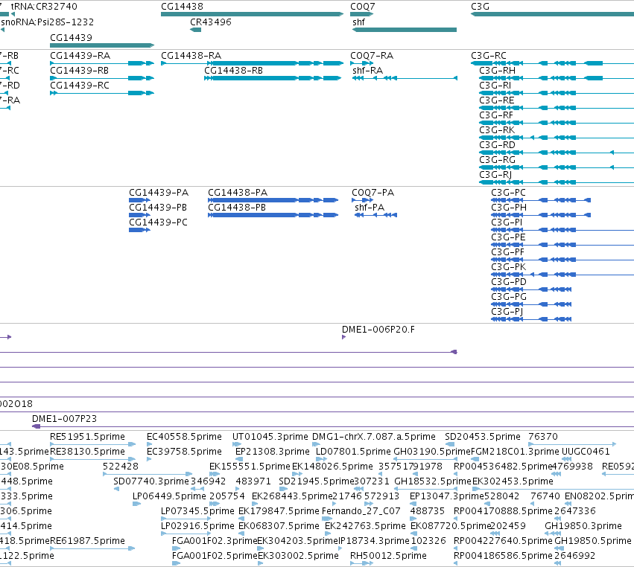Image resolution: width=634 pixels, height=567 pixels.
Task: Select the C3G-RK transcript label
Action: [497, 130]
